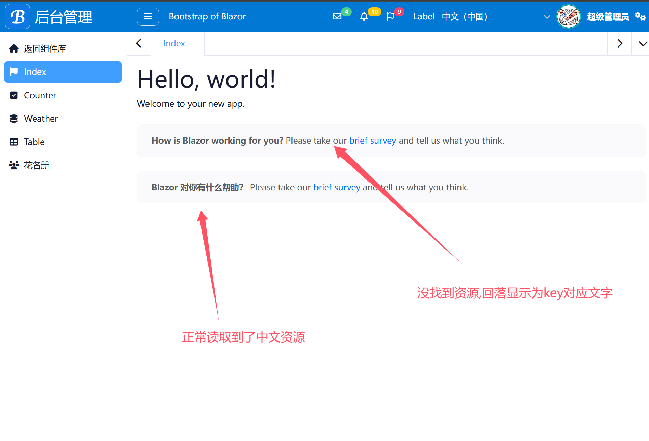Open the mail messages icon
Viewport: 649px width, 441px height.
coord(337,16)
